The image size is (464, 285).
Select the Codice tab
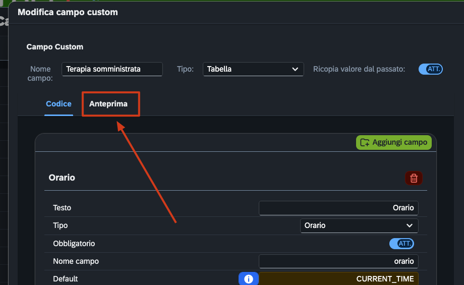click(x=59, y=104)
